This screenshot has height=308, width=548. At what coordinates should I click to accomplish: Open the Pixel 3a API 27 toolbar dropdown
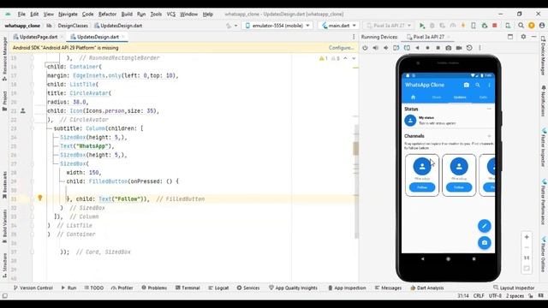[x=389, y=26]
